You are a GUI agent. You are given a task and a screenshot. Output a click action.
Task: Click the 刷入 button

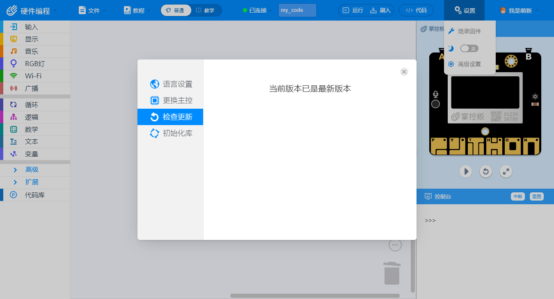pyautogui.click(x=380, y=10)
